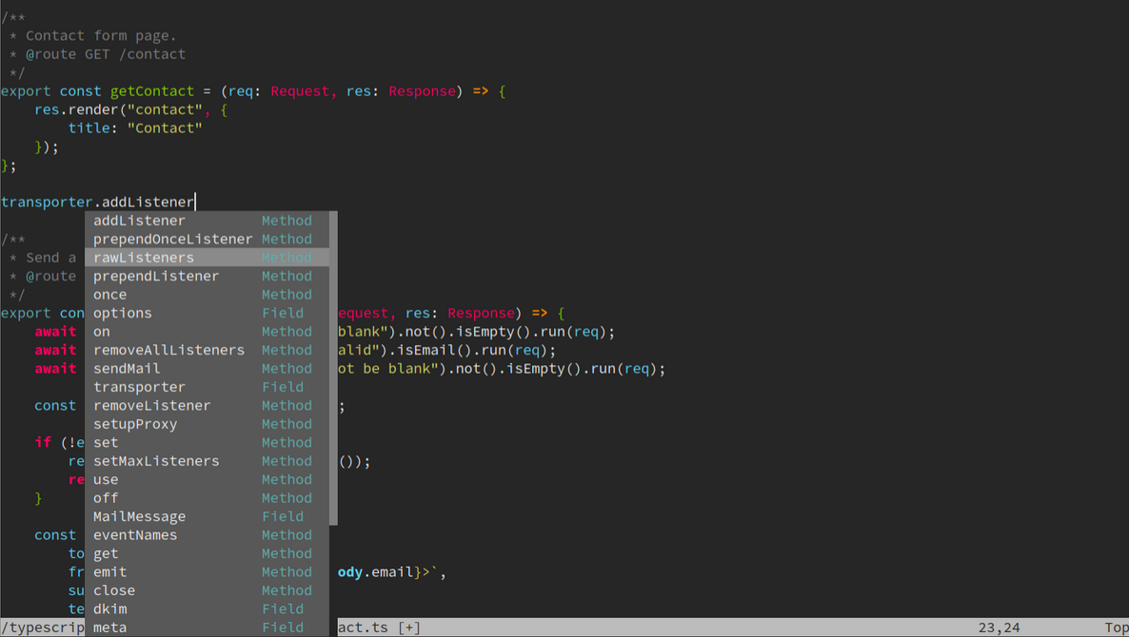Select setupProxy in the popup menu
The width and height of the screenshot is (1129, 637).
[135, 424]
